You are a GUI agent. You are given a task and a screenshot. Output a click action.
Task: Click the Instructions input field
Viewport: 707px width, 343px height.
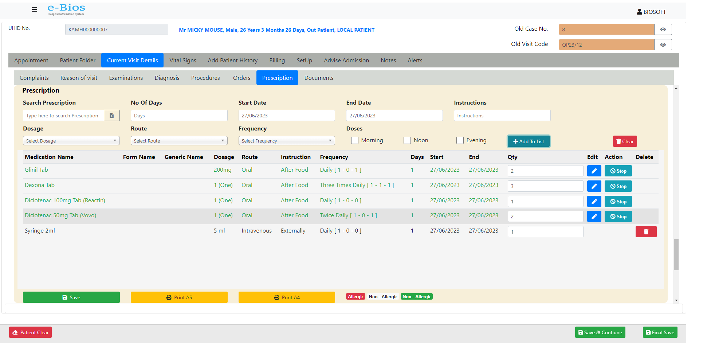coord(502,116)
